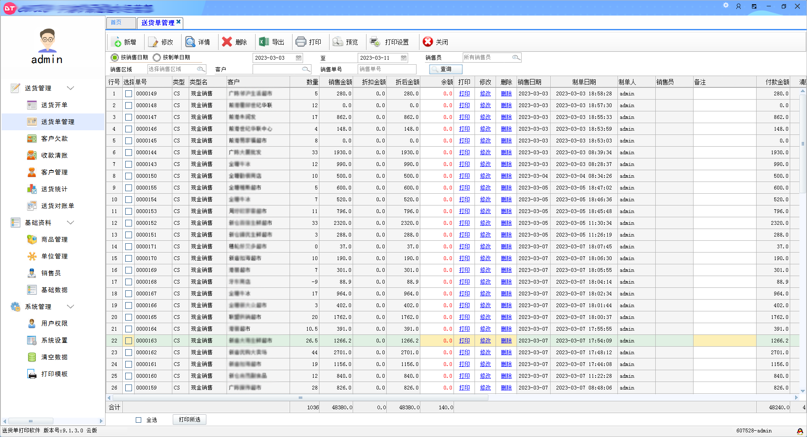Open 预览 print preview from the toolbar
The width and height of the screenshot is (807, 437).
click(x=345, y=42)
